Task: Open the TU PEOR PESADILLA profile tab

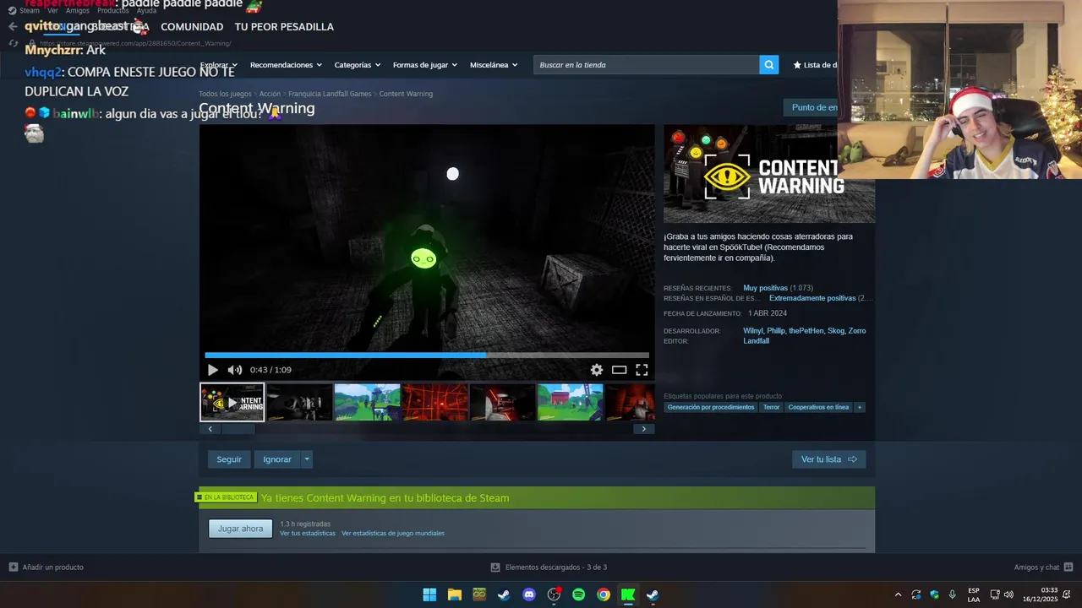Action: tap(284, 27)
